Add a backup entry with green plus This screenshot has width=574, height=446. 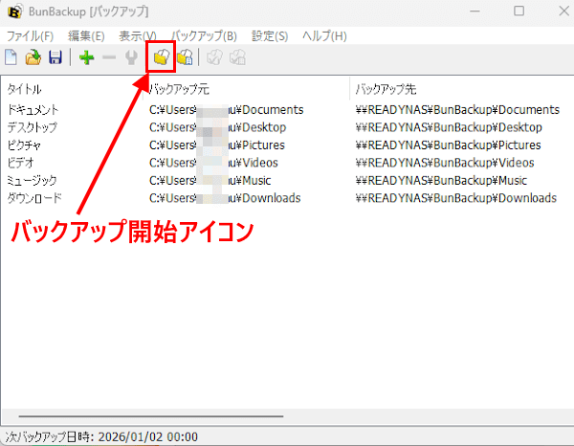[87, 57]
